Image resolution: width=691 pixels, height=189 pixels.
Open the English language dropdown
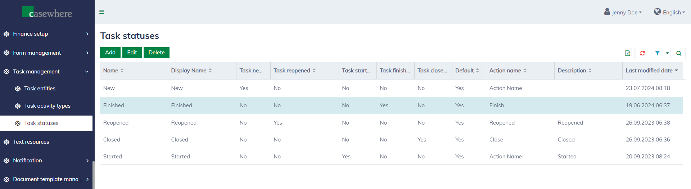[x=669, y=12]
